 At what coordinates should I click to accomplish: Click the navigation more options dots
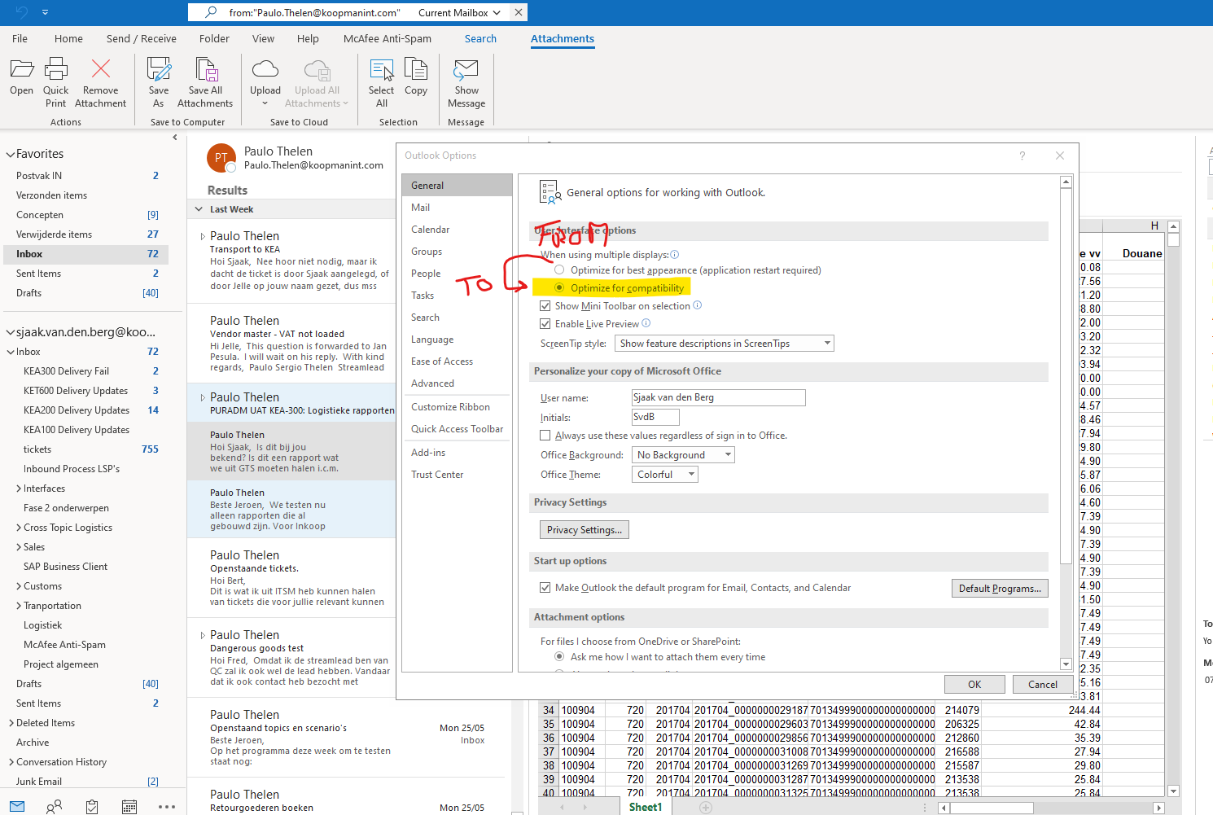(x=167, y=807)
